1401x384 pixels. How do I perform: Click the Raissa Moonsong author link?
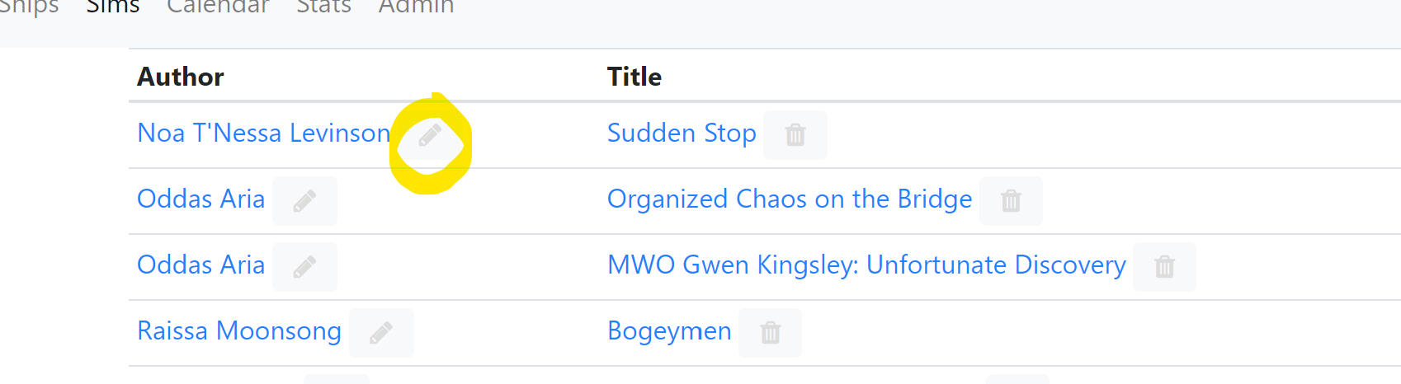239,330
